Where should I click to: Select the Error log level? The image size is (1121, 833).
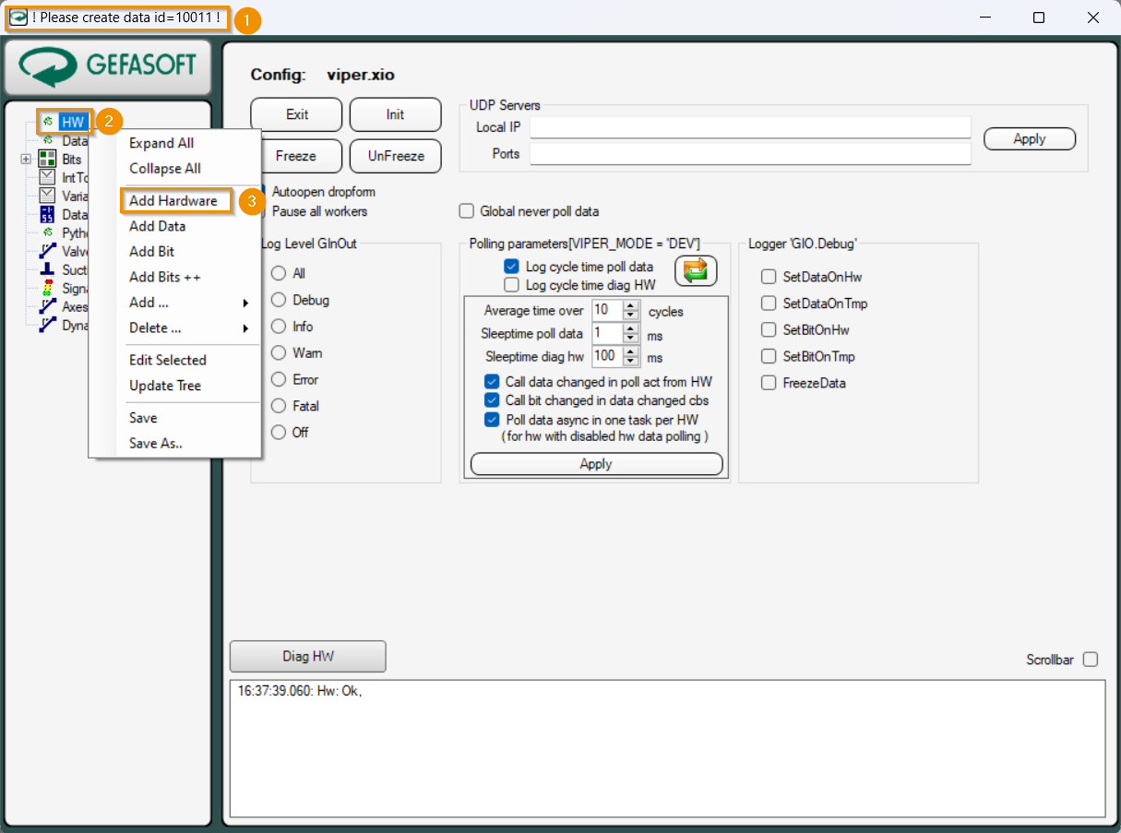pos(279,379)
